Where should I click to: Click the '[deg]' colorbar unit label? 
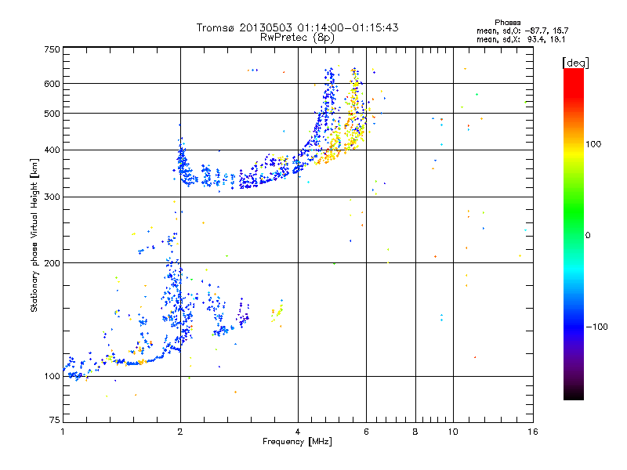(x=575, y=63)
